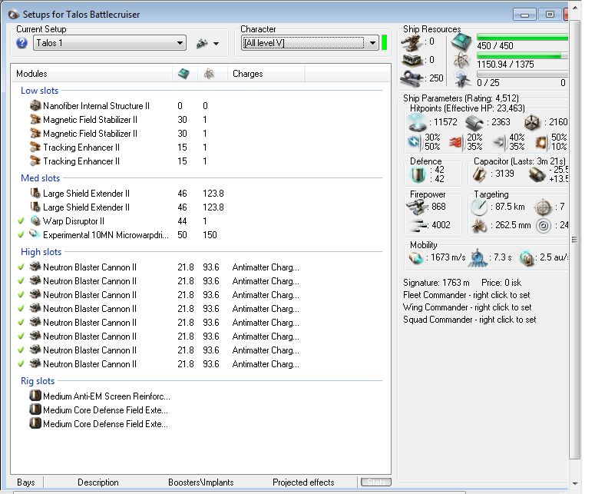Click the EM resistance icon
595x494 pixels.
pos(415,142)
